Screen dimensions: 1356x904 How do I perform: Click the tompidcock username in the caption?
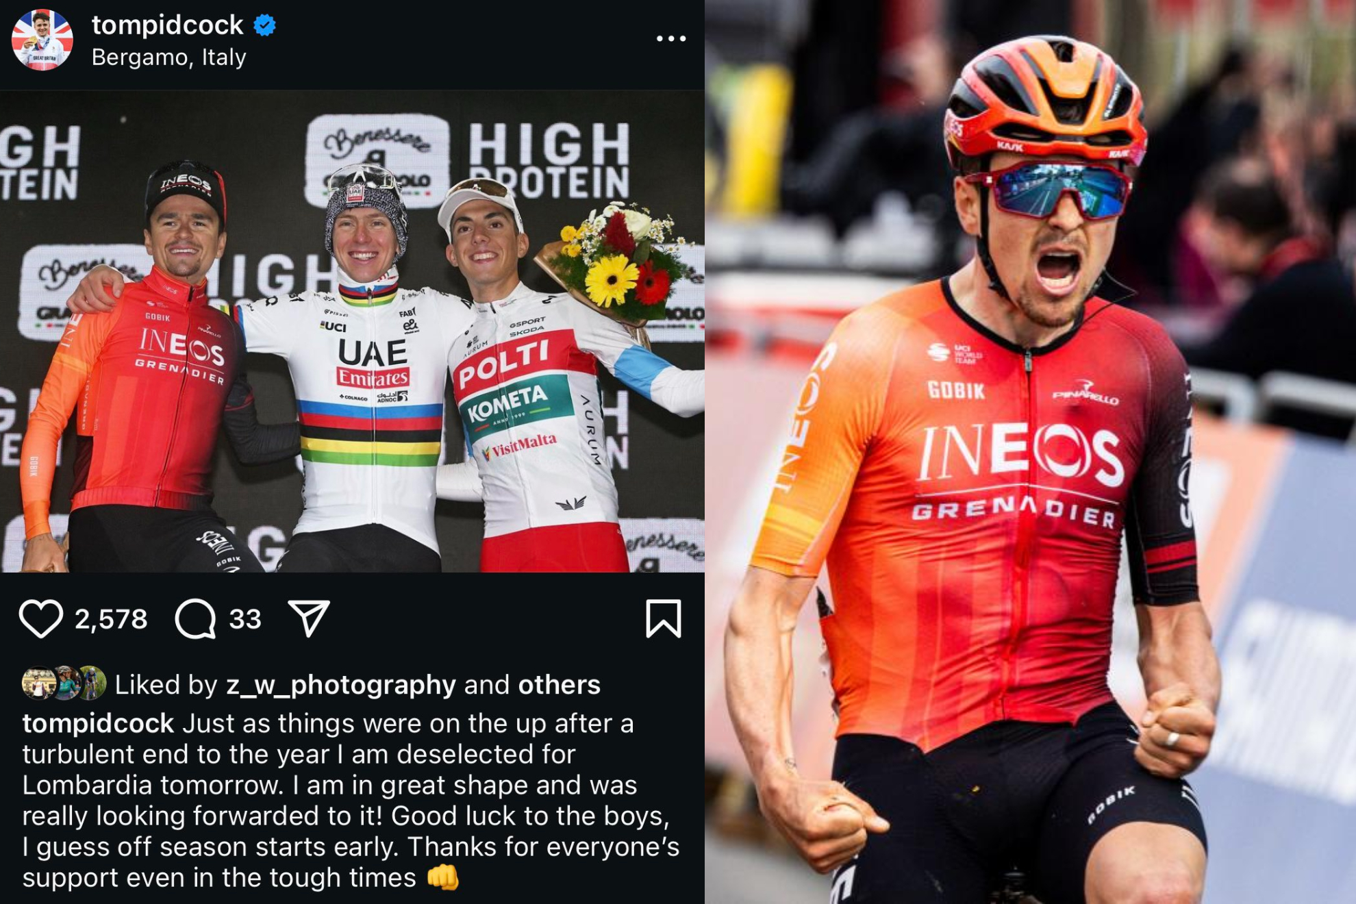point(98,723)
